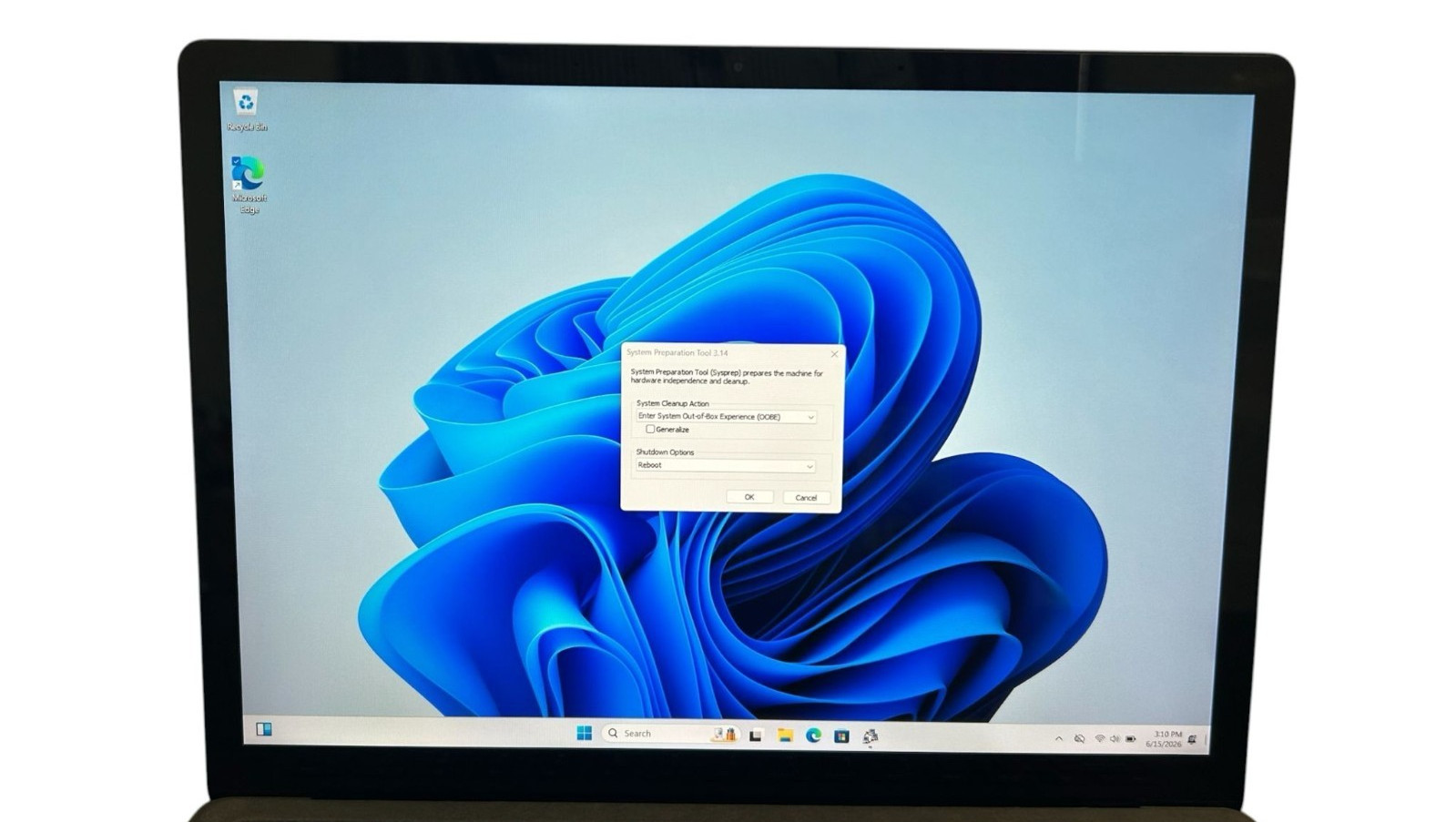Image resolution: width=1446 pixels, height=822 pixels.
Task: Launch Microsoft Edge from the taskbar
Action: (x=813, y=736)
